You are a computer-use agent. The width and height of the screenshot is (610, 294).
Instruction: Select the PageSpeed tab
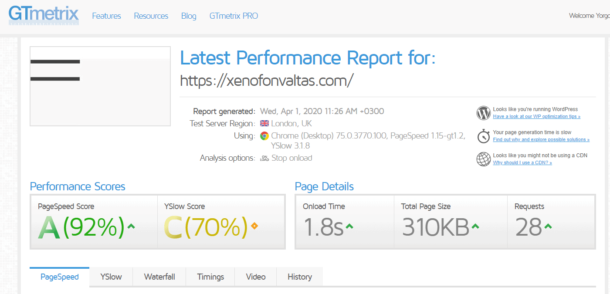60,277
